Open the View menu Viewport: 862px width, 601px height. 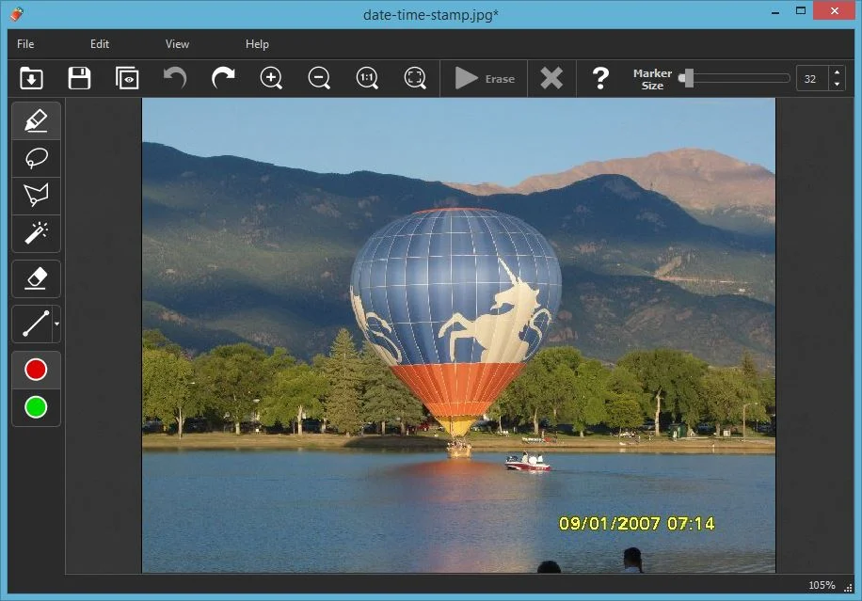[x=177, y=44]
